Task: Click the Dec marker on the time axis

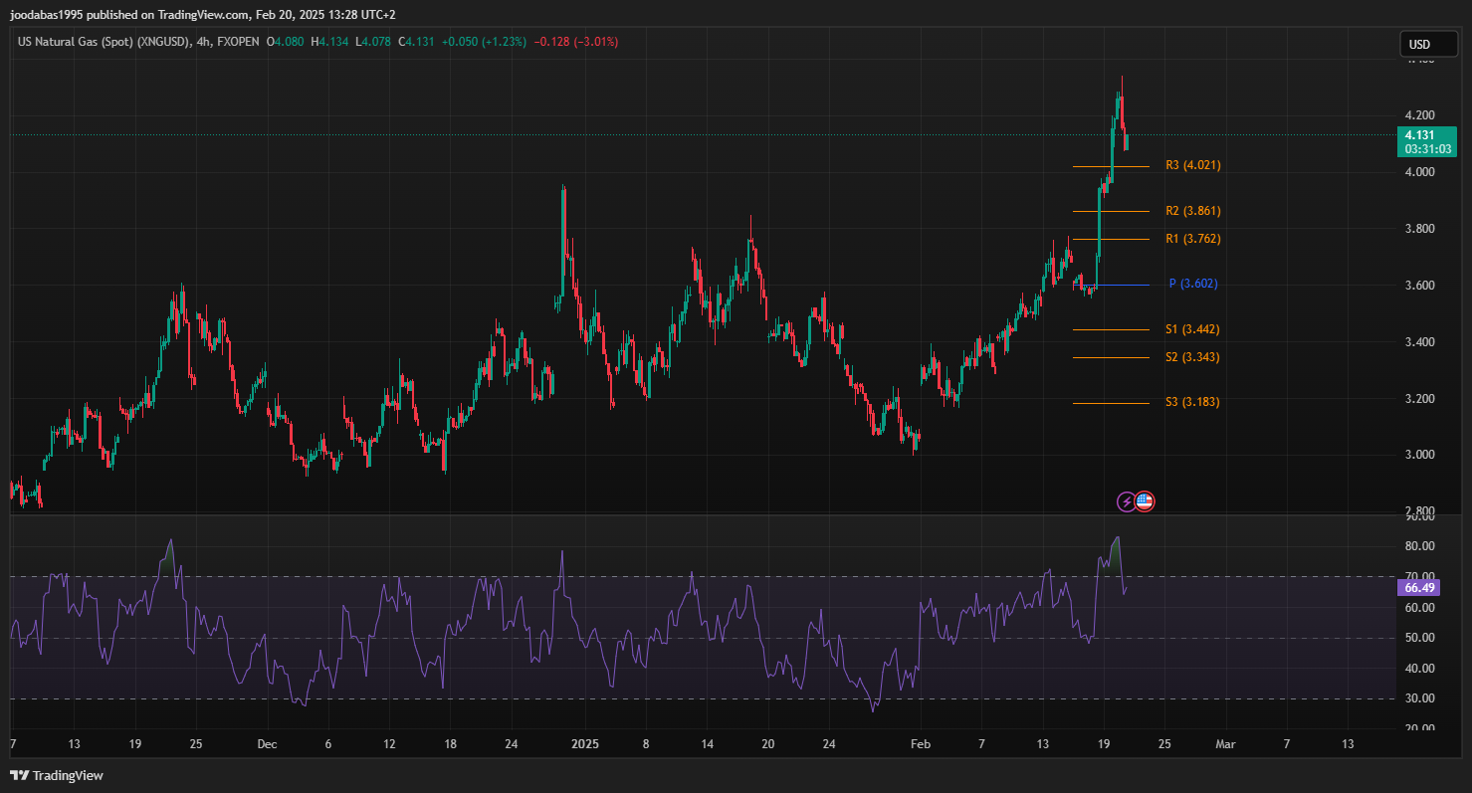Action: (266, 743)
